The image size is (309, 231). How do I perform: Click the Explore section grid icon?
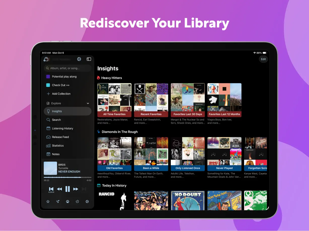click(48, 103)
